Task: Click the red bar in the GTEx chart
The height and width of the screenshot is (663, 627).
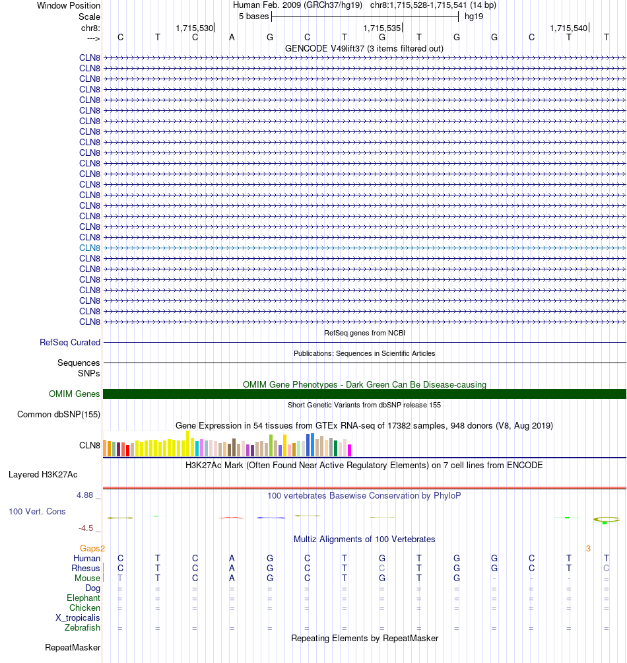Action: click(127, 451)
